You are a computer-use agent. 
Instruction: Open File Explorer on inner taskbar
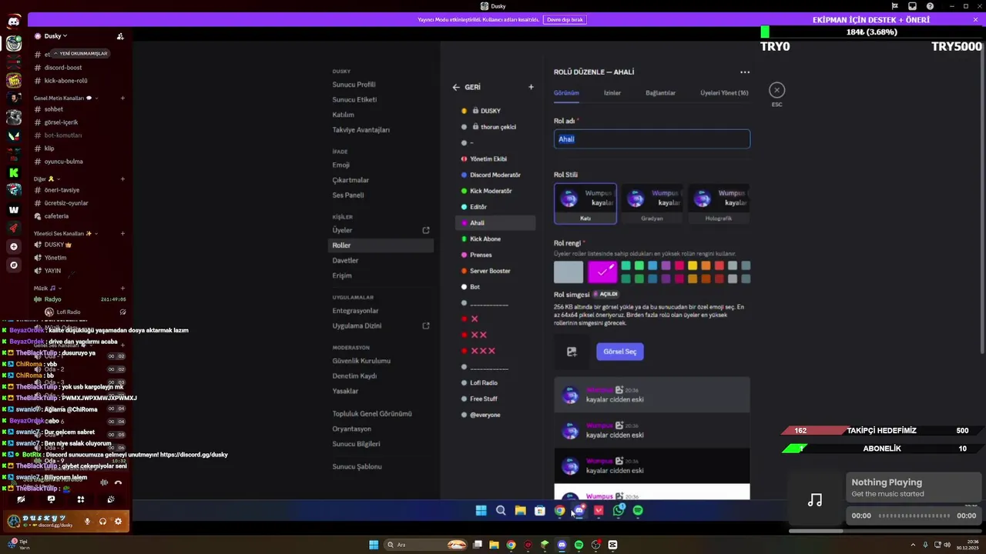520,510
